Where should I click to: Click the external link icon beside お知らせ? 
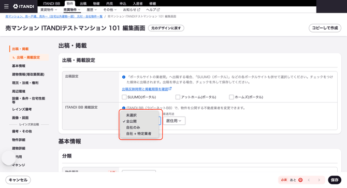pos(139,10)
